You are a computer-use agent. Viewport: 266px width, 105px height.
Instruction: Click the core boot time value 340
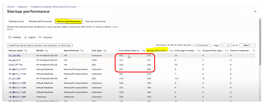121,65
